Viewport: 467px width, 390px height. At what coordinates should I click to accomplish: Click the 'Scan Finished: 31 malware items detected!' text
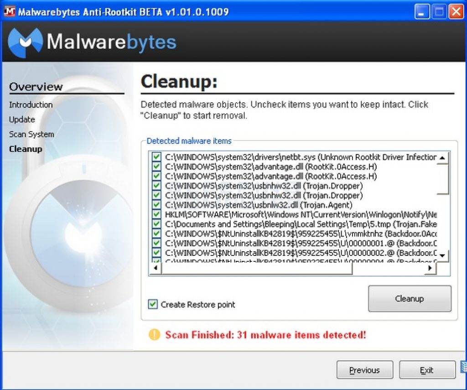(x=265, y=335)
